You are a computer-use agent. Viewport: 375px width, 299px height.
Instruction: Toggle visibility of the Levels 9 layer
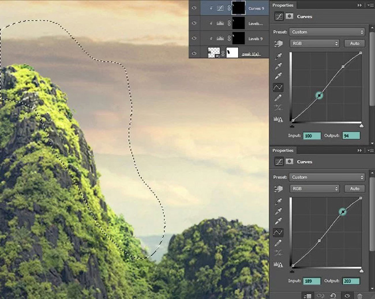[194, 38]
